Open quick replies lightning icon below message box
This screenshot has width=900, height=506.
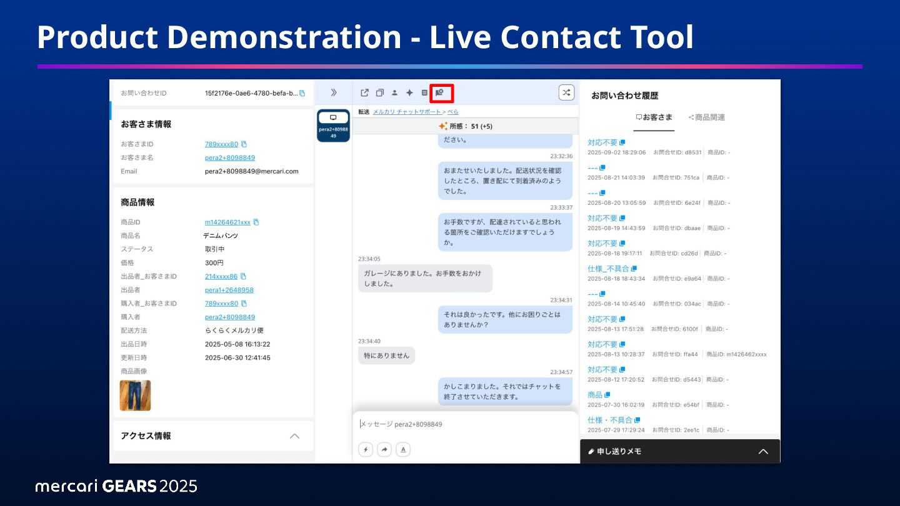(366, 449)
